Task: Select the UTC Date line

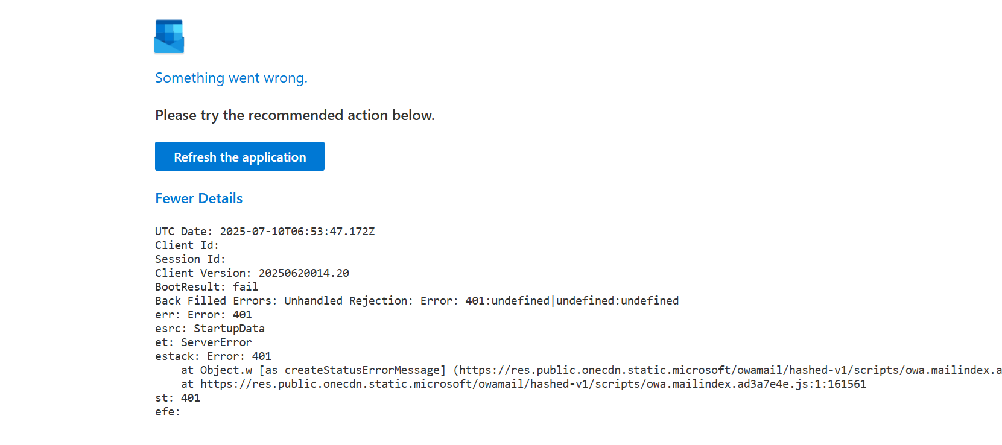Action: (x=265, y=232)
